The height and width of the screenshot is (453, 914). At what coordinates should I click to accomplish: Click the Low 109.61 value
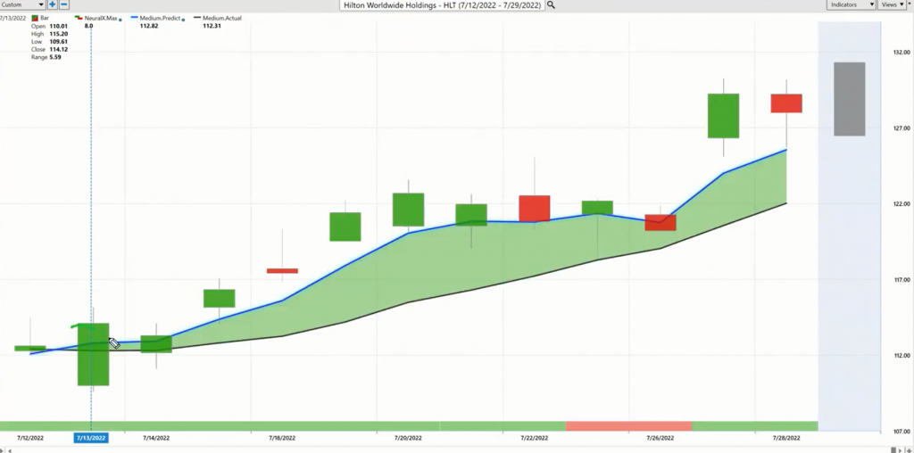coord(59,41)
